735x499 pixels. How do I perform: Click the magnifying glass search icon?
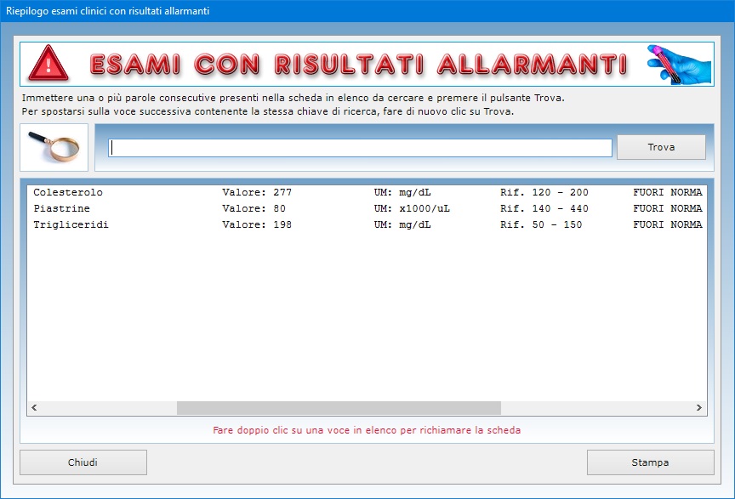pos(54,147)
